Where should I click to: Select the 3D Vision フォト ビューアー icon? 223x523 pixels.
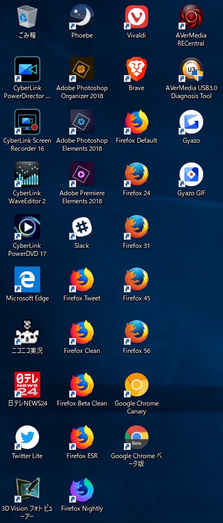[x=27, y=490]
